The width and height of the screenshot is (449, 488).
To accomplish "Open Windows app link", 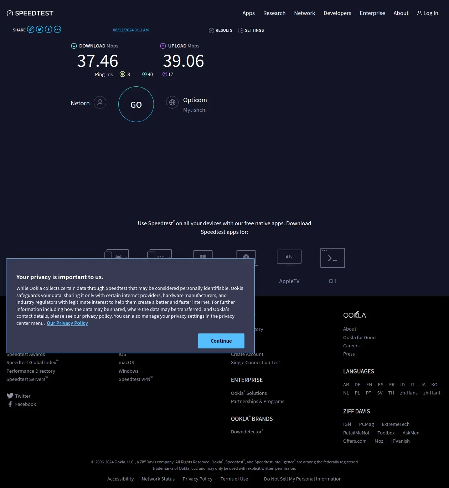I will click(x=128, y=371).
